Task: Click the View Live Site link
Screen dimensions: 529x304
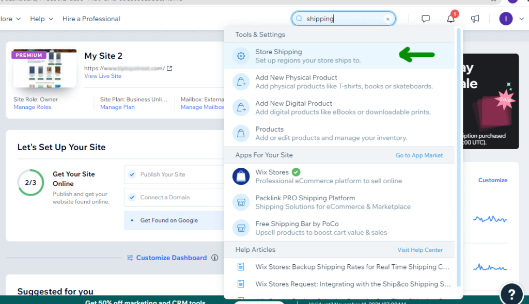Action: [103, 76]
